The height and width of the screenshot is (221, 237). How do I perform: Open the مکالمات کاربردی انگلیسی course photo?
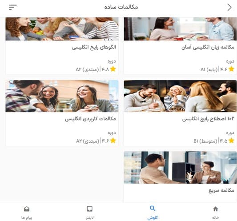coord(62,96)
